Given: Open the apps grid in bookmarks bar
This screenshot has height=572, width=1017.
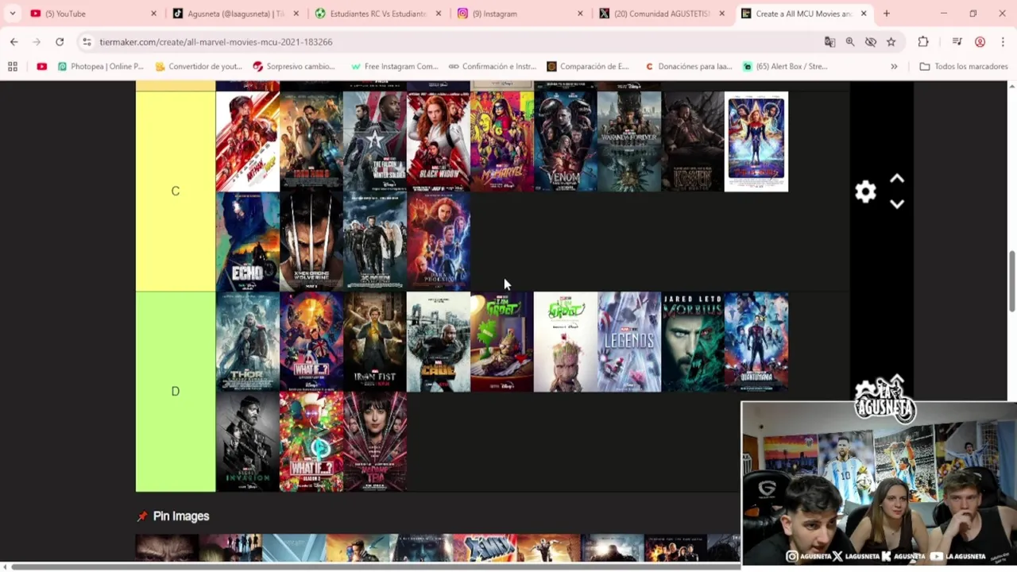Looking at the screenshot, I should 13,66.
